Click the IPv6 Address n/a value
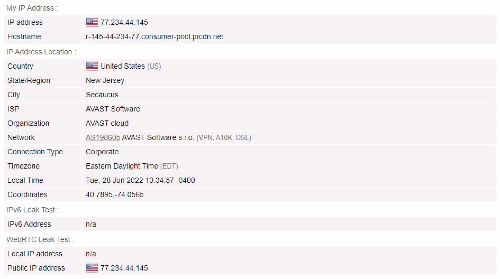Screen dimensions: 500x279 [91, 224]
